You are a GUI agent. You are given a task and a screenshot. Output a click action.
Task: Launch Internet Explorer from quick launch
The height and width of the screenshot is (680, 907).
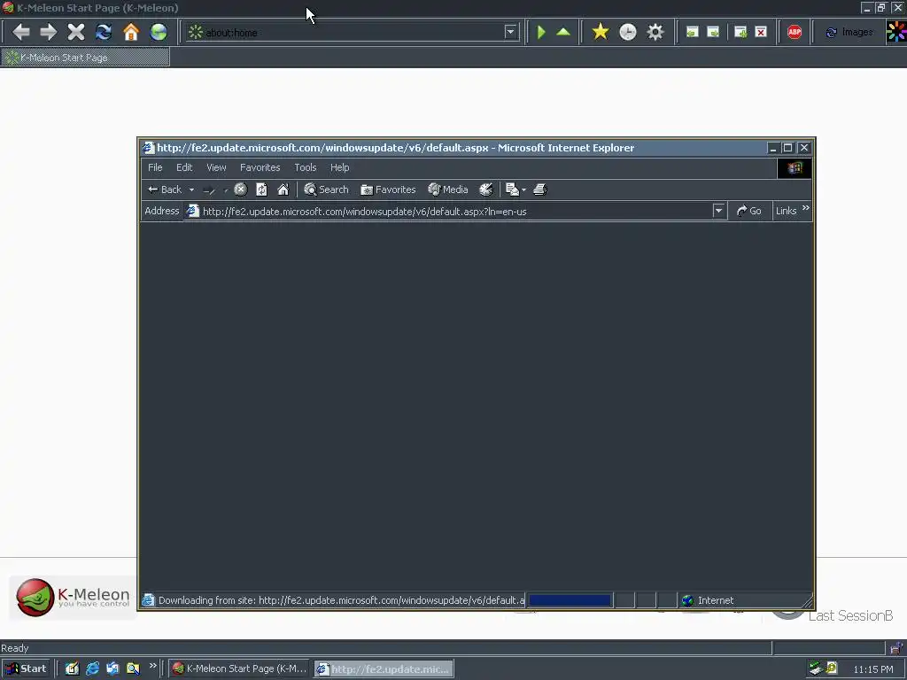tap(92, 668)
